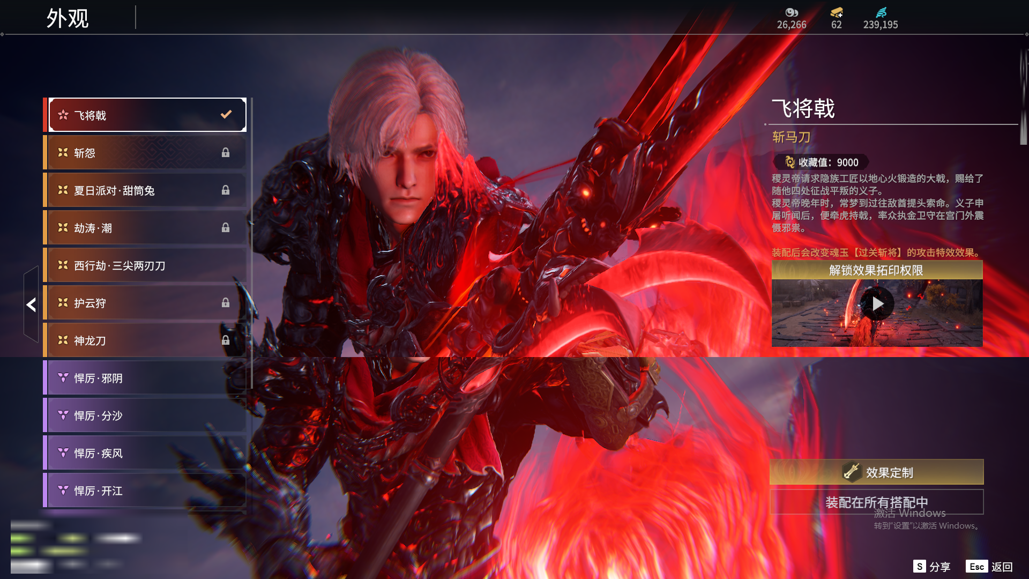This screenshot has width=1029, height=579.
Task: Click the lock icon on 护云狩
Action: click(x=226, y=303)
